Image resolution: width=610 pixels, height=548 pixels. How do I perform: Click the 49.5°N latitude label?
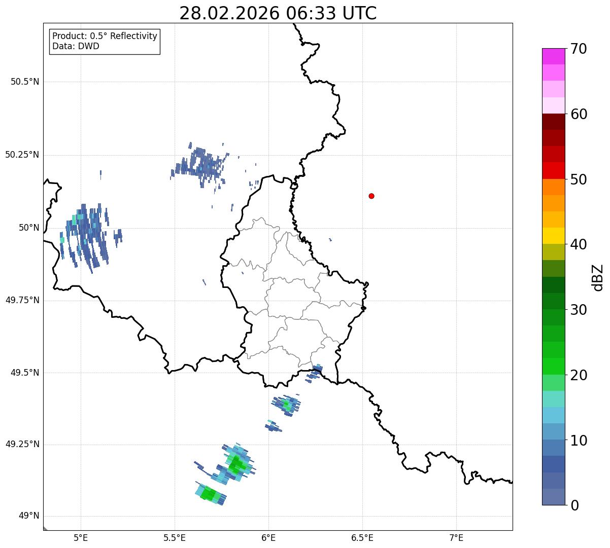pos(25,373)
